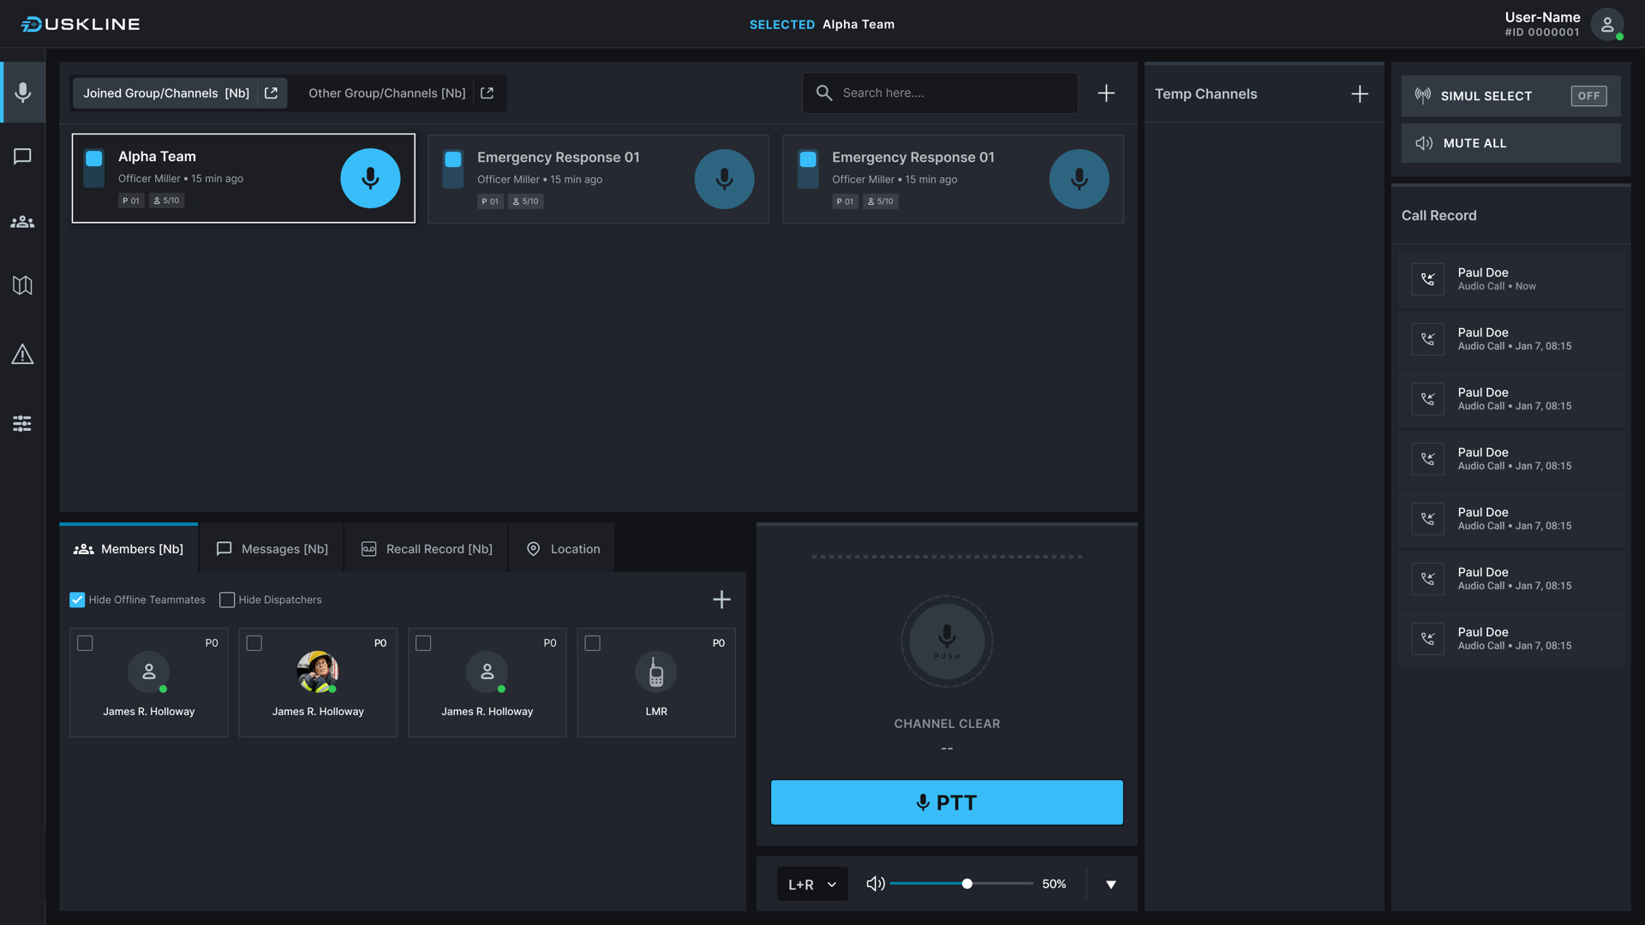Click the circular push-to-talk mic
The image size is (1645, 925).
[947, 642]
